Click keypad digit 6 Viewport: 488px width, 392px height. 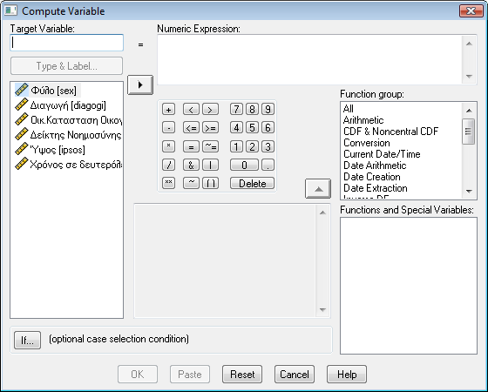268,127
